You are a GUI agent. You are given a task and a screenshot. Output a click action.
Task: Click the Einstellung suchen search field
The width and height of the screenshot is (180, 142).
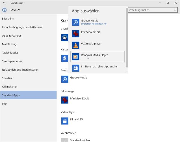153,10
